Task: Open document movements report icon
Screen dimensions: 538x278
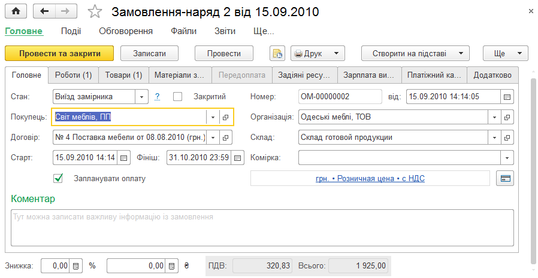Action: click(x=277, y=53)
